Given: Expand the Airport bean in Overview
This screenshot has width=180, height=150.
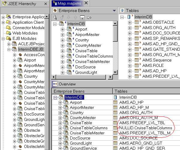Looking at the screenshot, I should [x=60, y=103].
